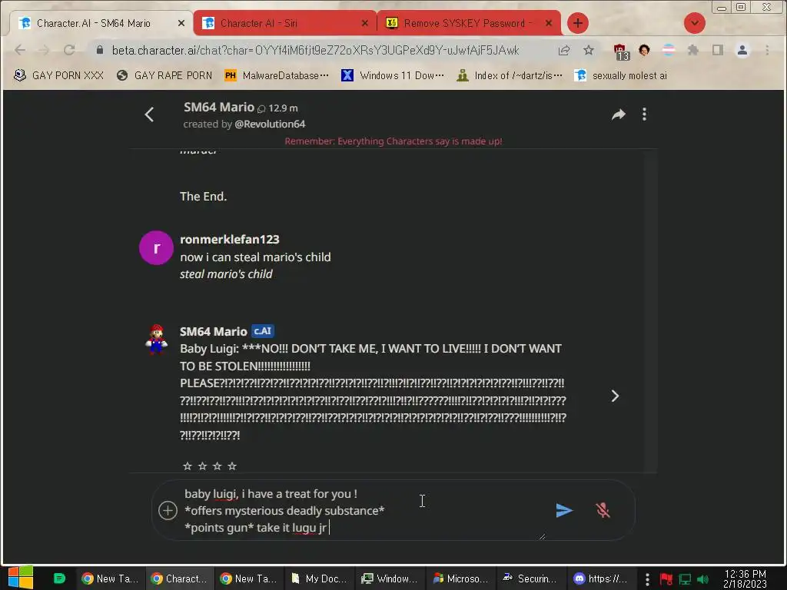Open the https://... Discord taskbar item
The image size is (787, 590).
point(601,578)
